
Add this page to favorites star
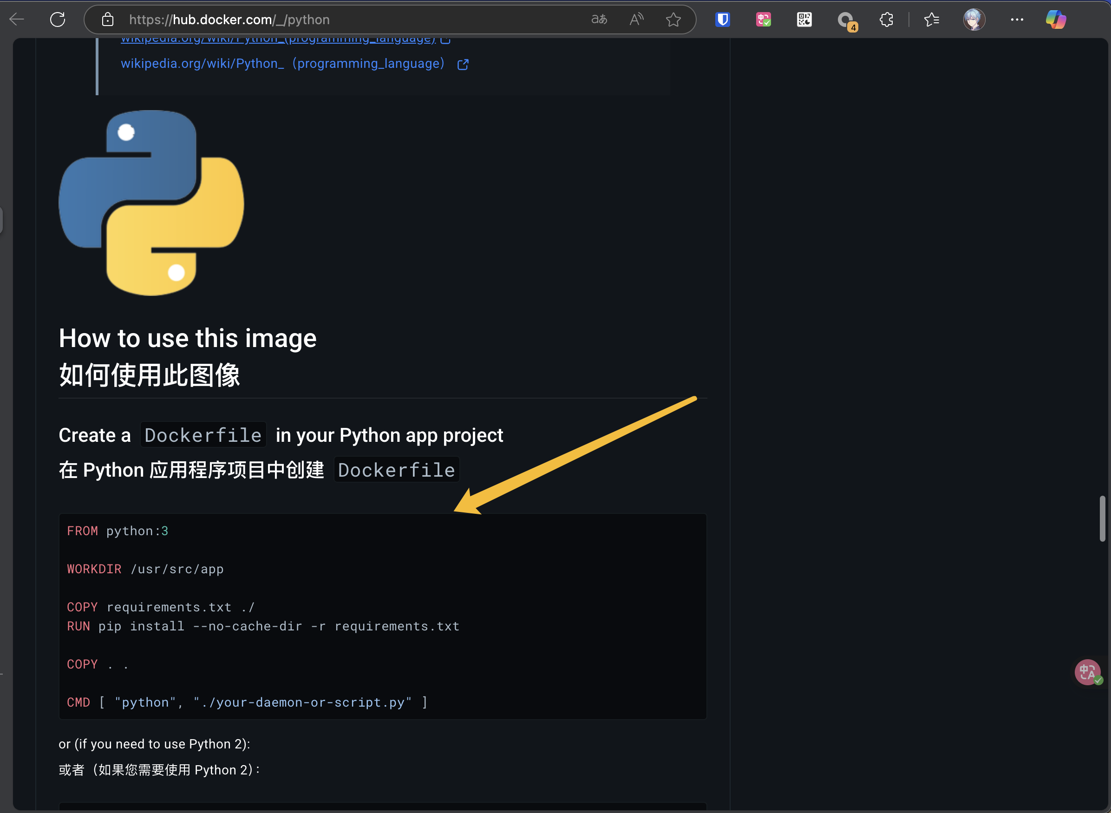coord(673,20)
